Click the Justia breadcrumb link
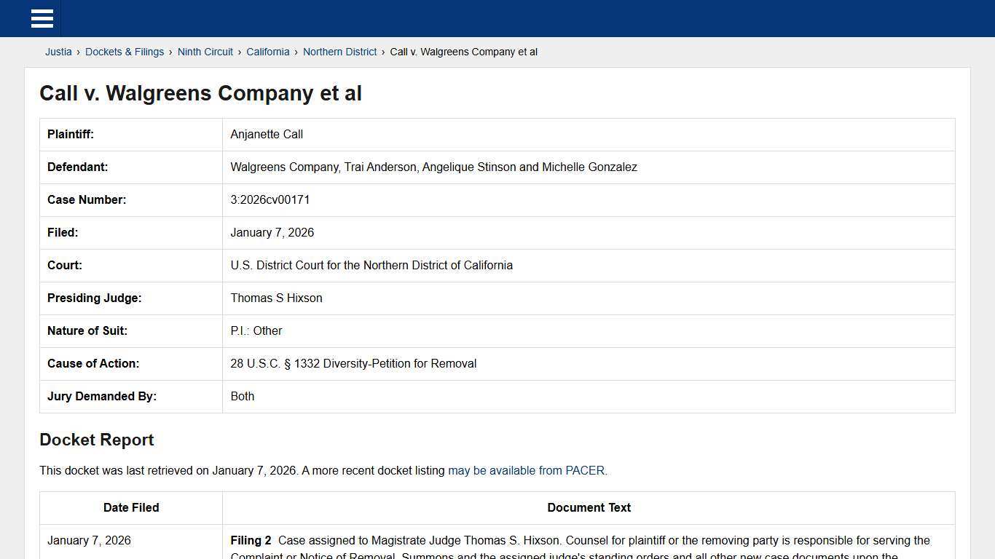The image size is (995, 559). pos(58,52)
